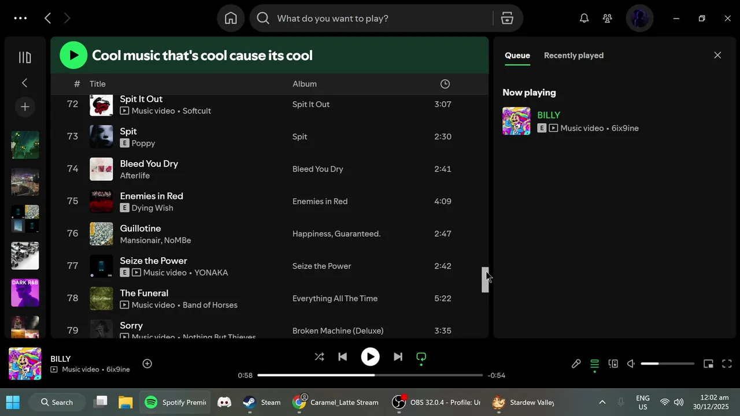Viewport: 740px width, 416px height.
Task: Click the BILLY title in player bar
Action: [x=61, y=359]
